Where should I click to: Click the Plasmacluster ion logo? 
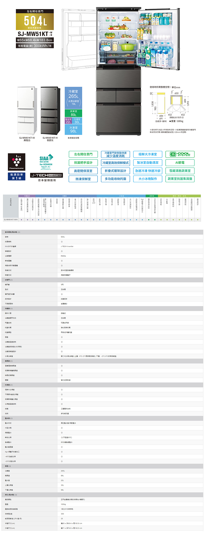[16, 162]
